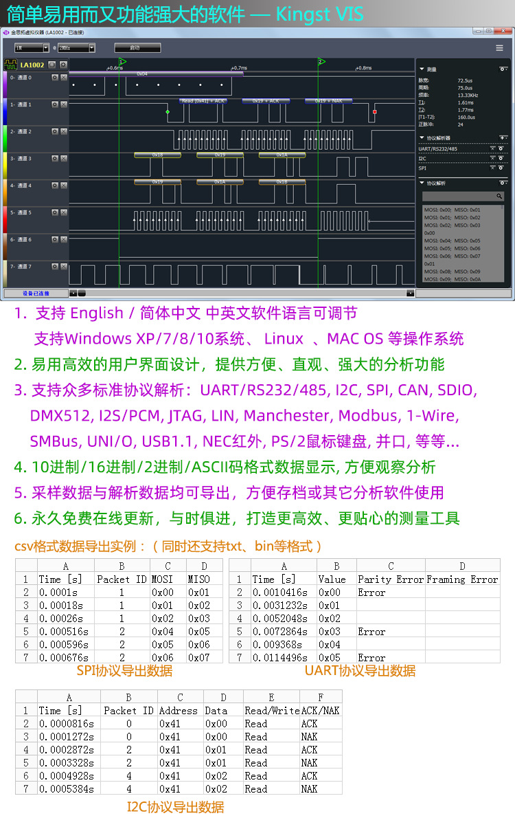Select '0x18' decode label on channel 3

click(x=157, y=155)
